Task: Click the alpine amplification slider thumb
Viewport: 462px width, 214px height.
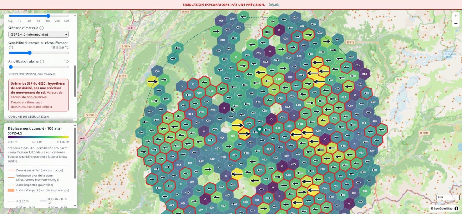Action: click(11, 67)
